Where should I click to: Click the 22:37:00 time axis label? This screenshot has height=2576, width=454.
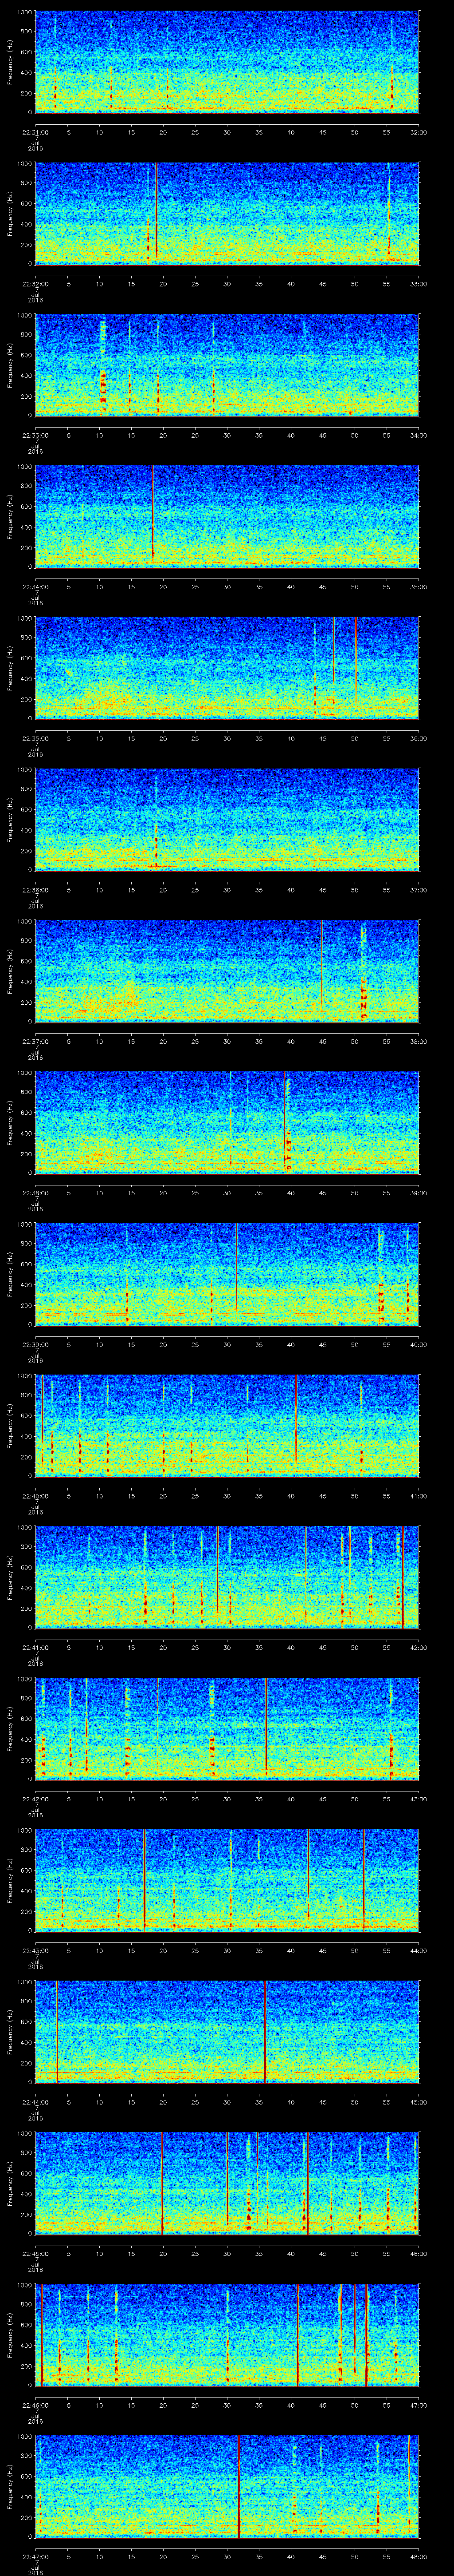click(35, 1041)
